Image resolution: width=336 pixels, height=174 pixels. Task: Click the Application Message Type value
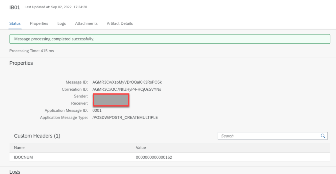point(125,118)
